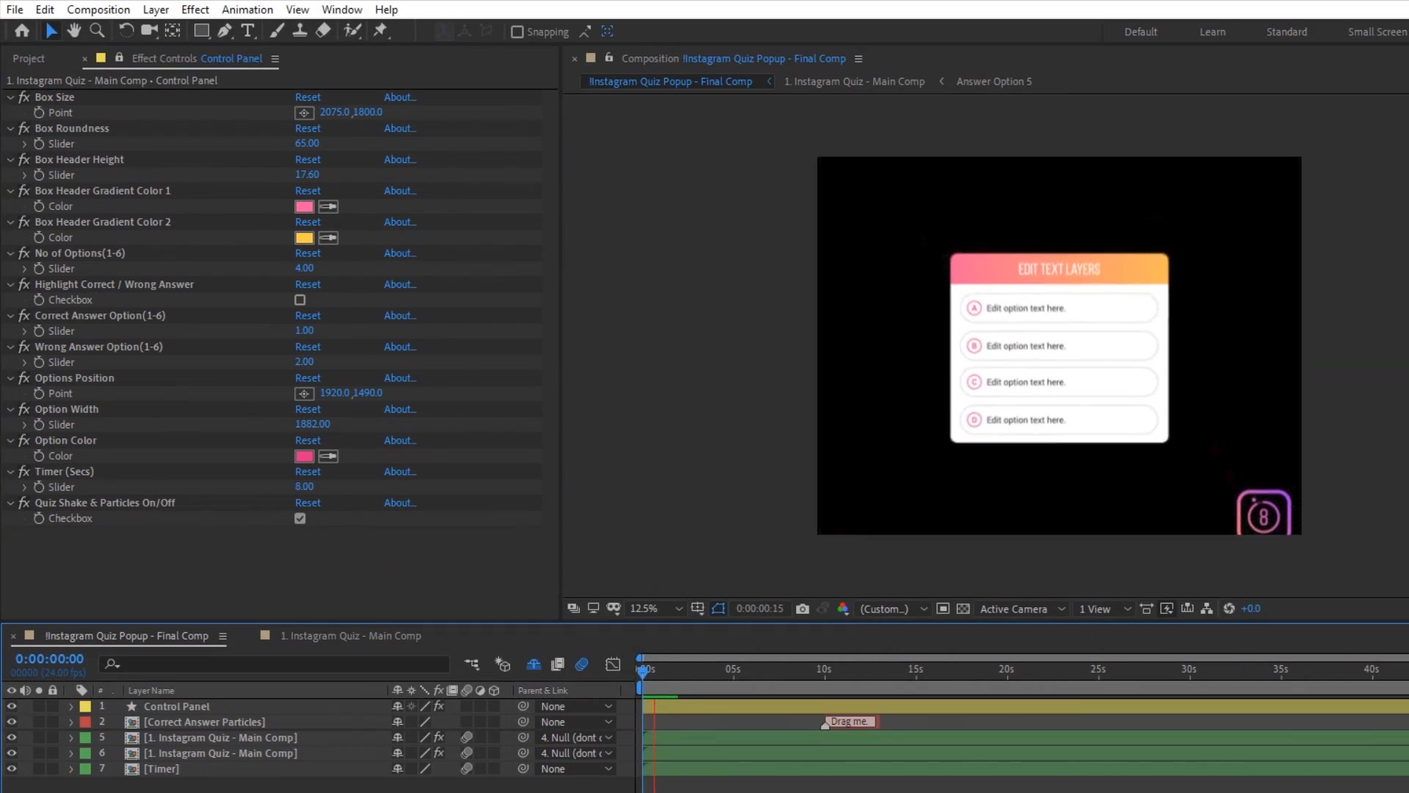The height and width of the screenshot is (793, 1409).
Task: Click the Choose grid and guide options icon
Action: (x=697, y=609)
